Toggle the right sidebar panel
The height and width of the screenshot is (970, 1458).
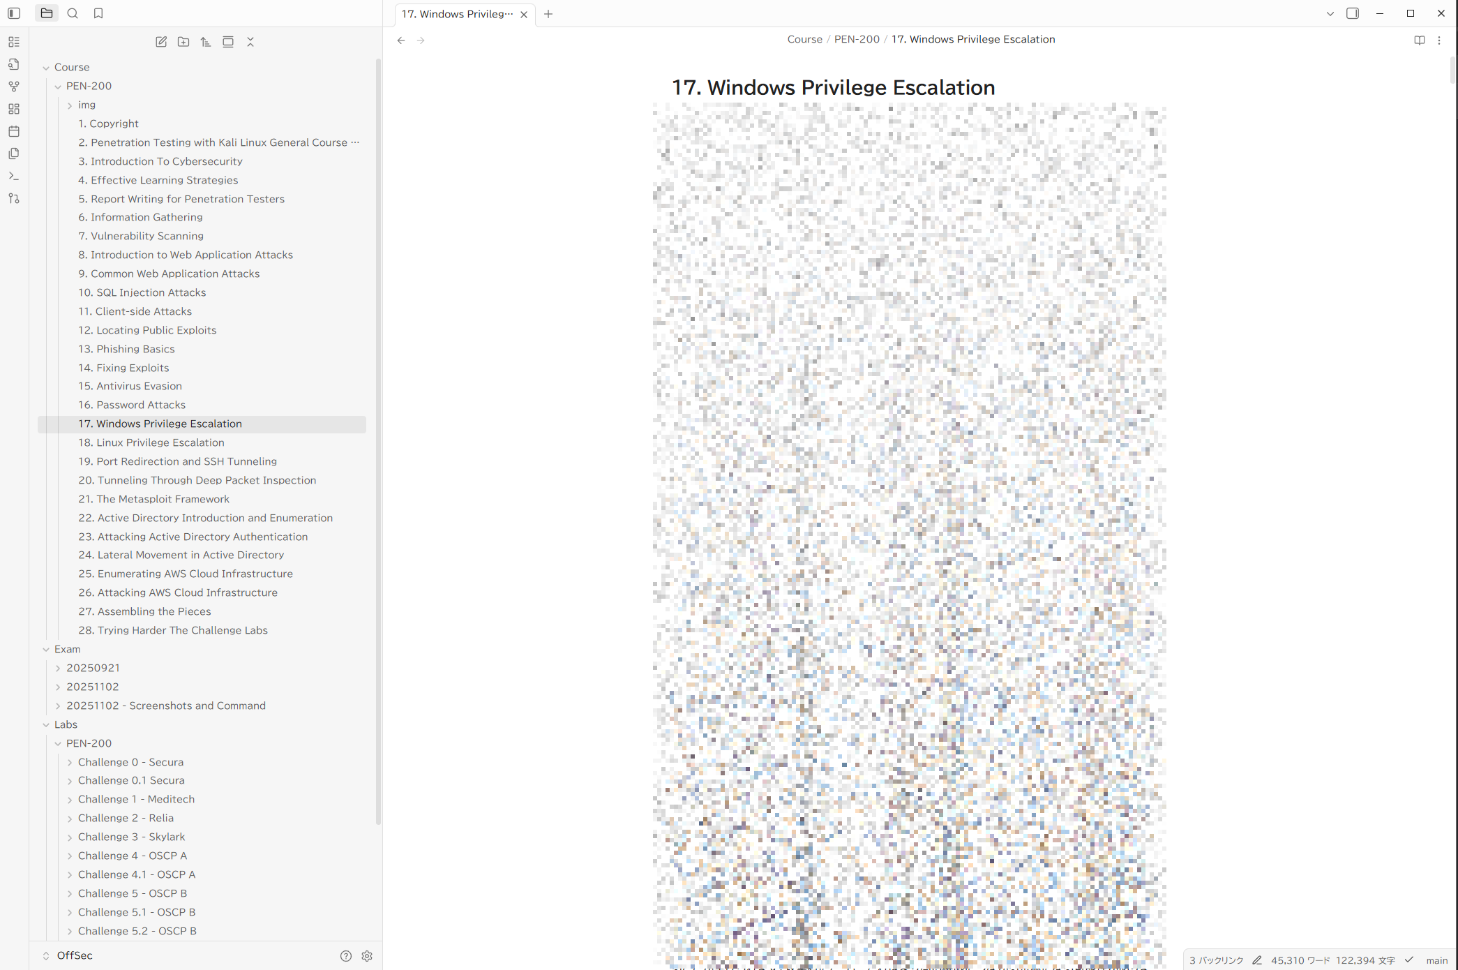coord(1353,13)
